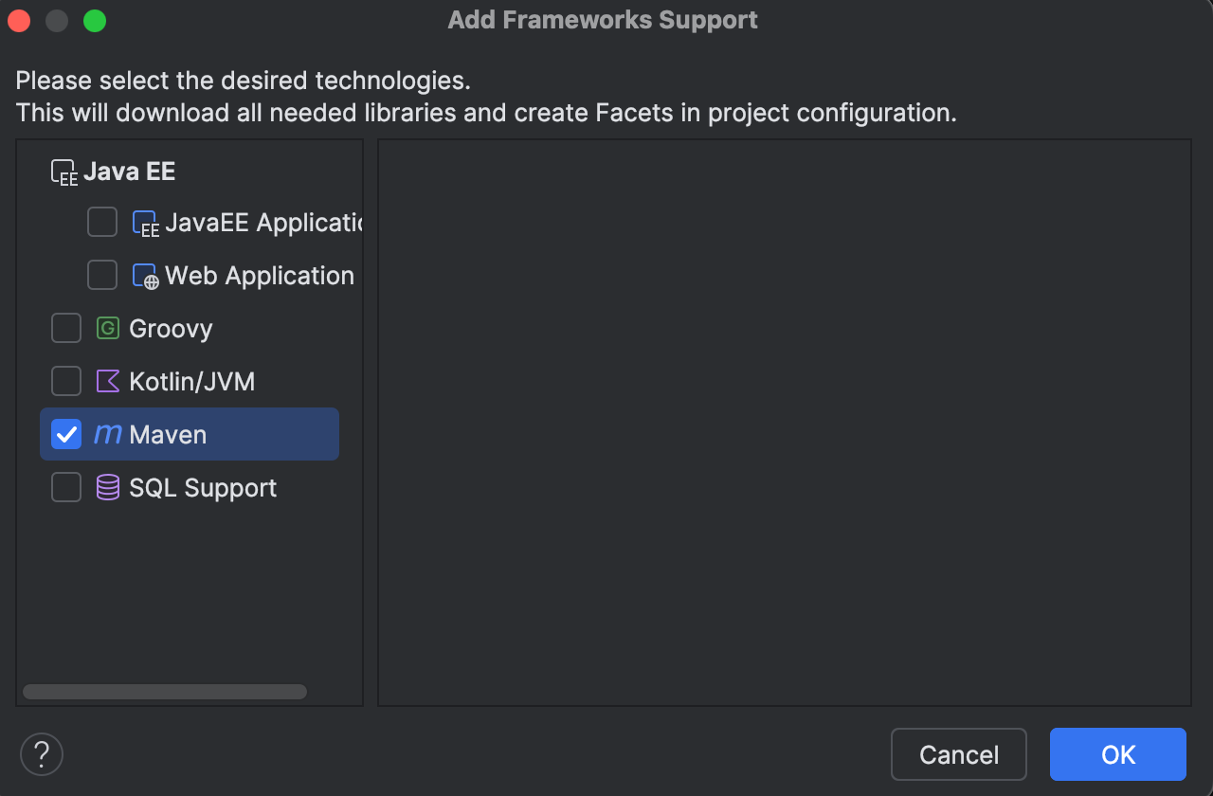Uncheck the Maven checkbox

coord(66,435)
